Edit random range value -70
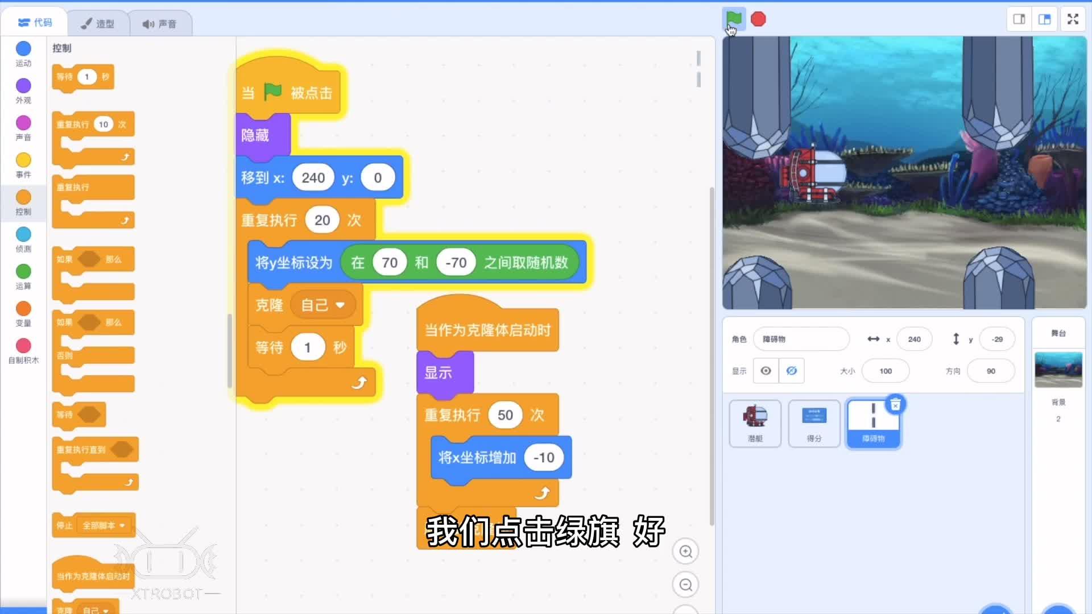This screenshot has width=1092, height=614. (x=456, y=263)
